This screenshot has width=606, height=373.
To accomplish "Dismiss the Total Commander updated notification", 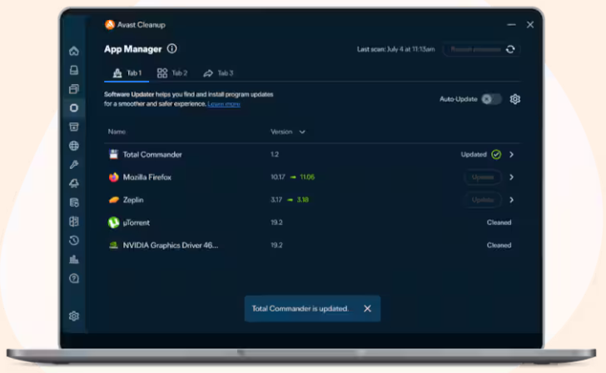I will (x=368, y=308).
